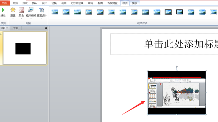The image size is (218, 122).
Task: Open the Color (颜色) picture icon
Action: point(21,10)
